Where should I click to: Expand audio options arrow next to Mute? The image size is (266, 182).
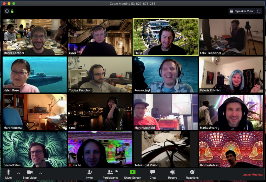[18, 173]
